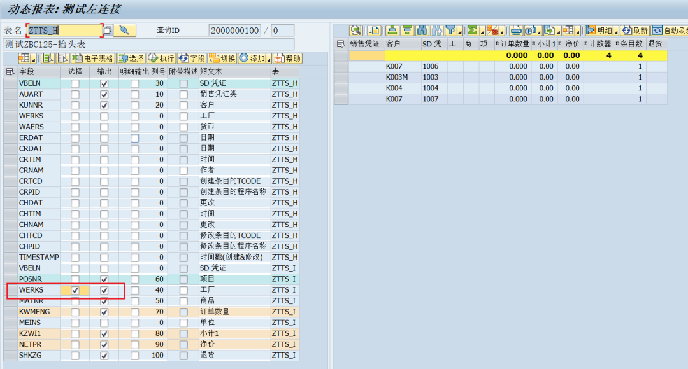Image resolution: width=688 pixels, height=369 pixels.
Task: Uncheck the Output box for POSNR
Action: click(x=104, y=279)
